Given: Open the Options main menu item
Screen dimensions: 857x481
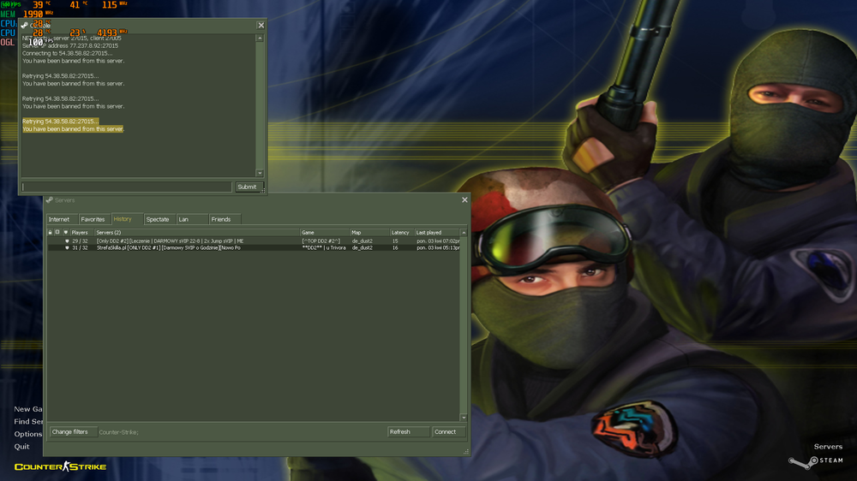Looking at the screenshot, I should pos(28,434).
